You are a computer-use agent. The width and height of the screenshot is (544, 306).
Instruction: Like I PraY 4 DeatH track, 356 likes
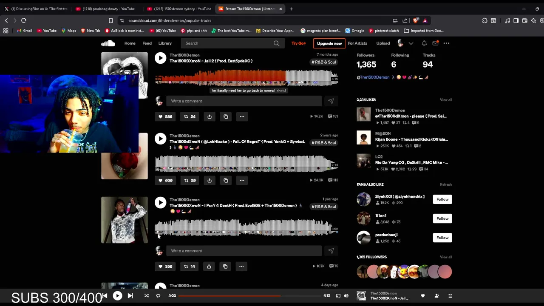click(x=165, y=266)
